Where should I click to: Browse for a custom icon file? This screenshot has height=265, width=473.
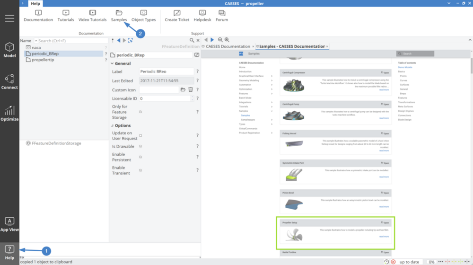tap(183, 89)
